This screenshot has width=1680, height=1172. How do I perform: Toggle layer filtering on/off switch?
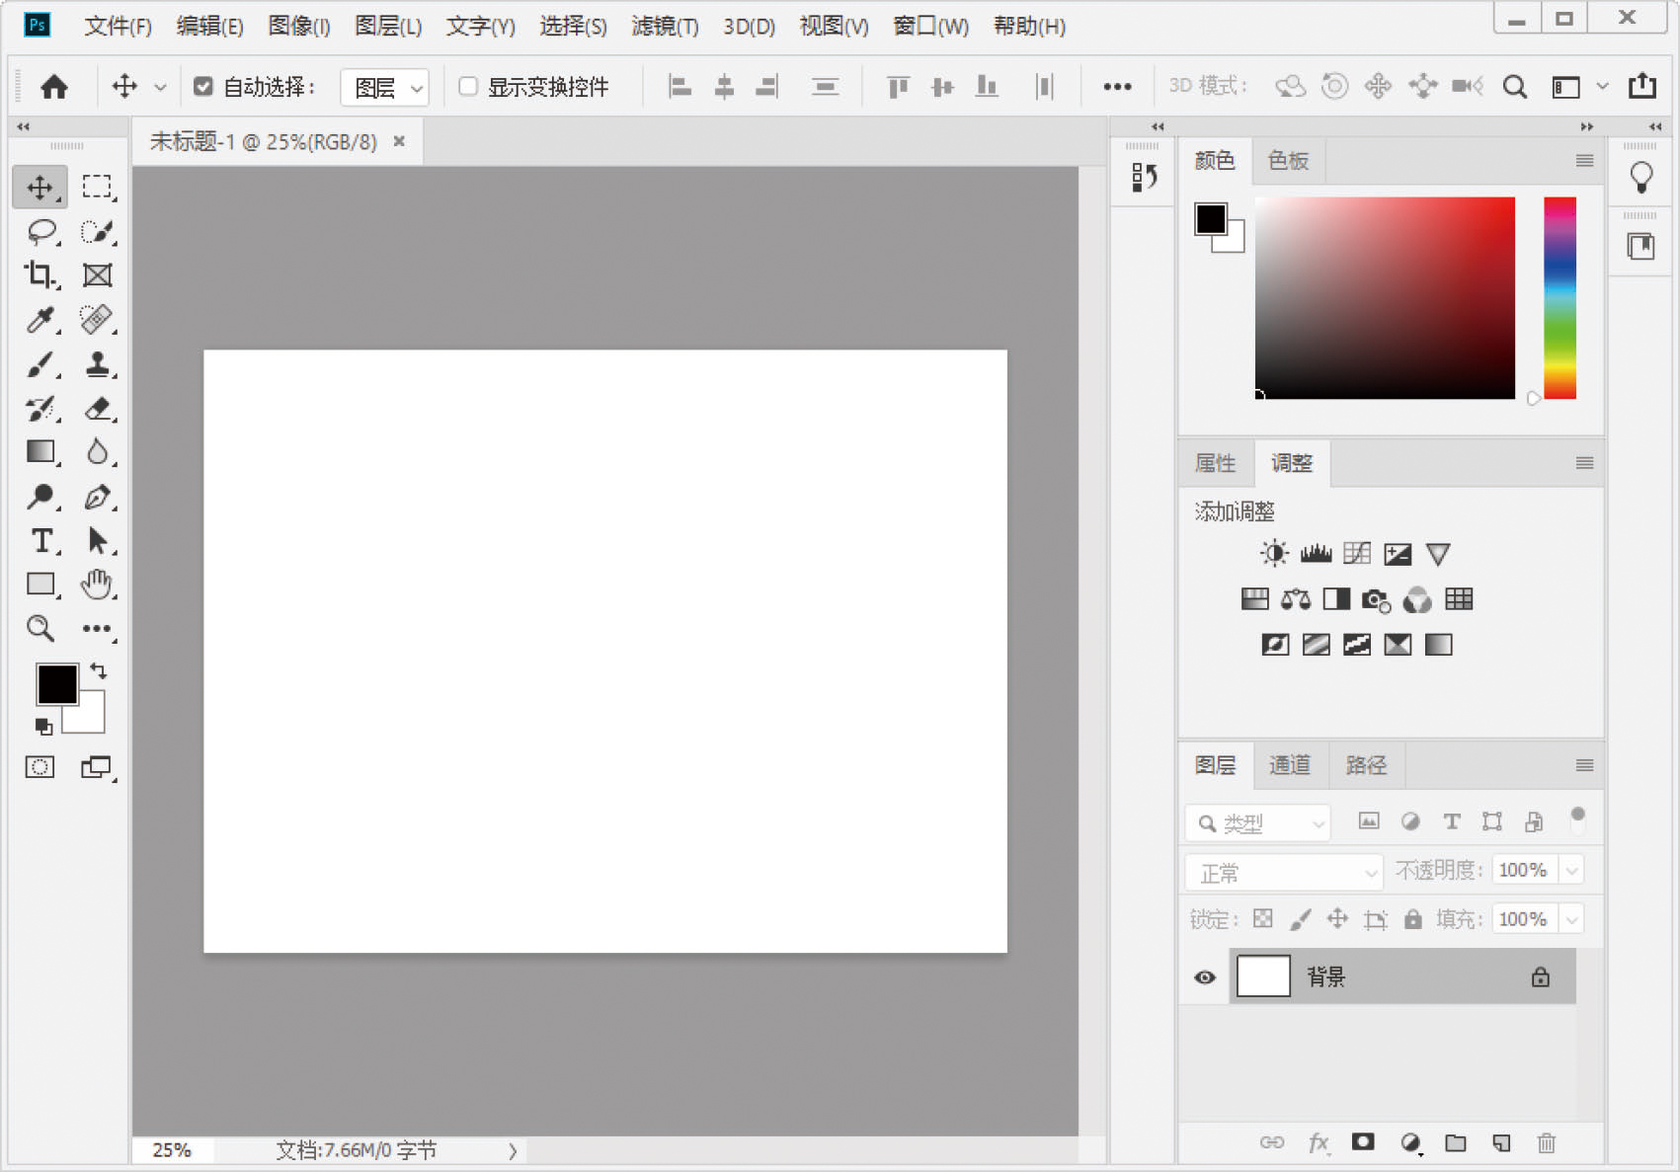(1577, 820)
